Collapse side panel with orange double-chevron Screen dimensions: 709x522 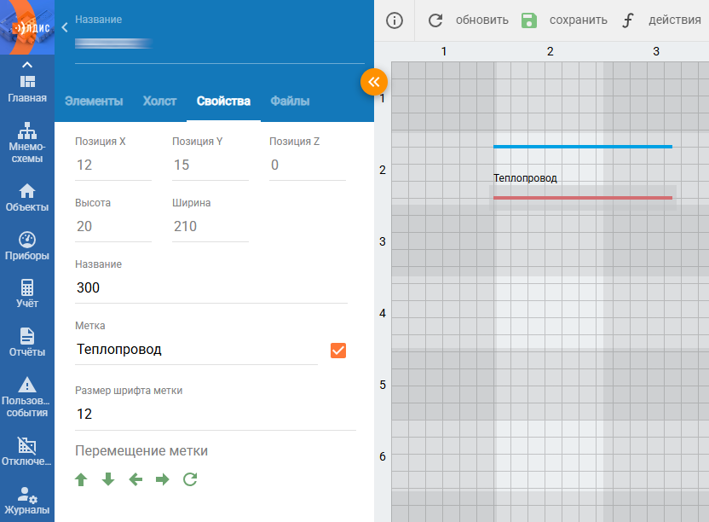tap(374, 82)
